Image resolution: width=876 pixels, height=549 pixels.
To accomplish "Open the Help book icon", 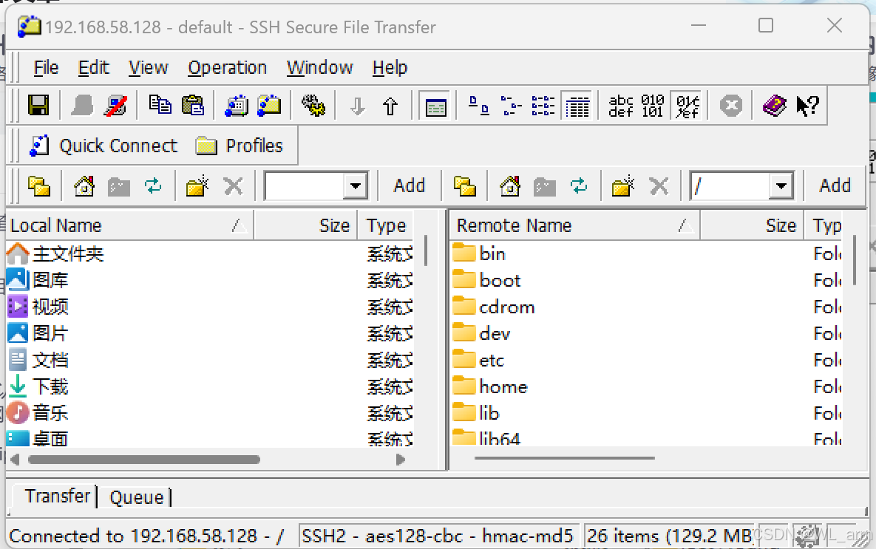I will (x=774, y=105).
